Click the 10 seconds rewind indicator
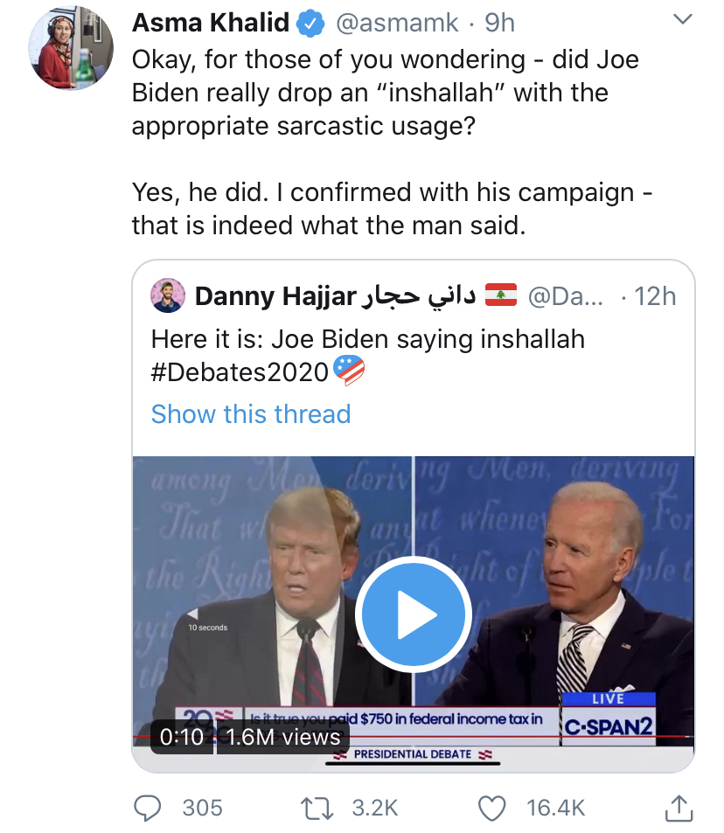The width and height of the screenshot is (724, 833). tap(205, 621)
